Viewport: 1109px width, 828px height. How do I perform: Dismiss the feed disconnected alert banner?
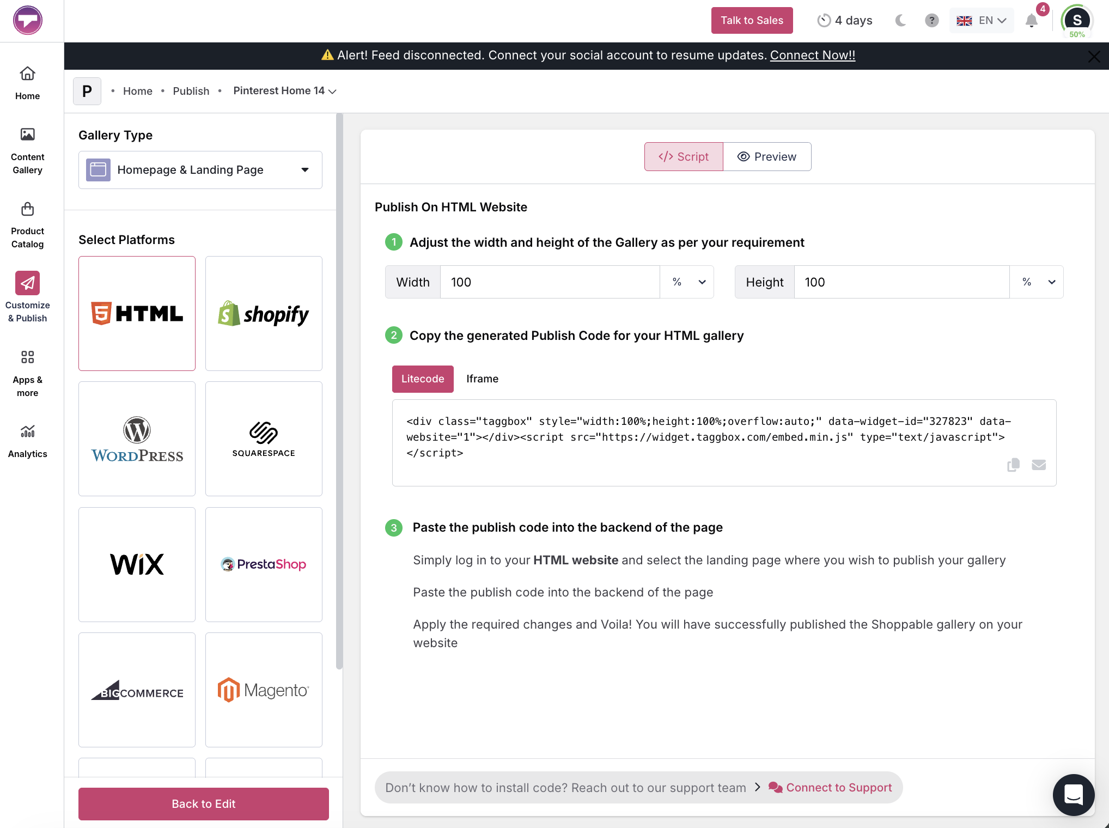click(1094, 57)
